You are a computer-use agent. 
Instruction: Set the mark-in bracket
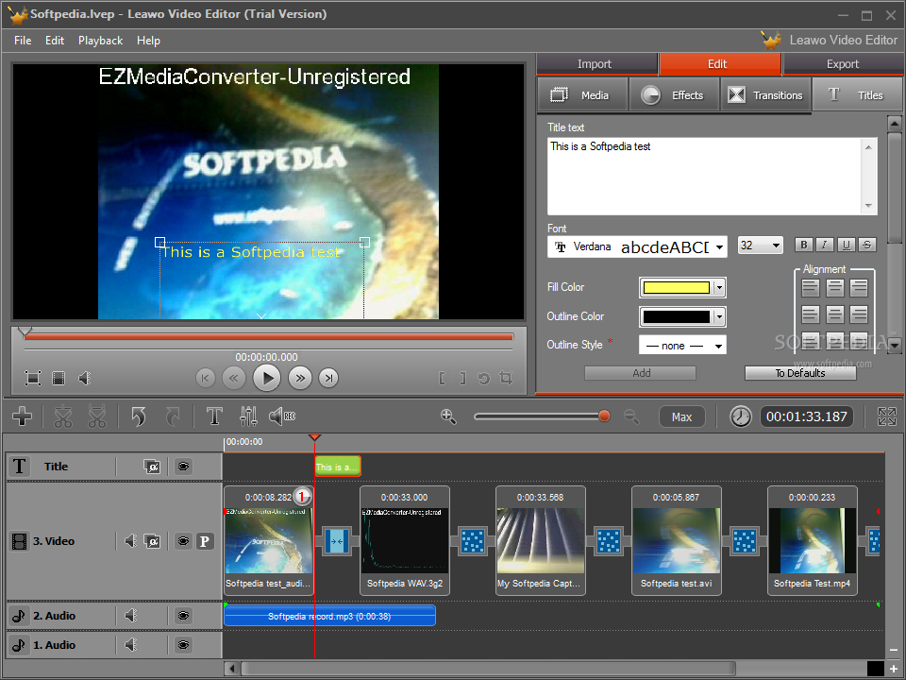click(442, 378)
